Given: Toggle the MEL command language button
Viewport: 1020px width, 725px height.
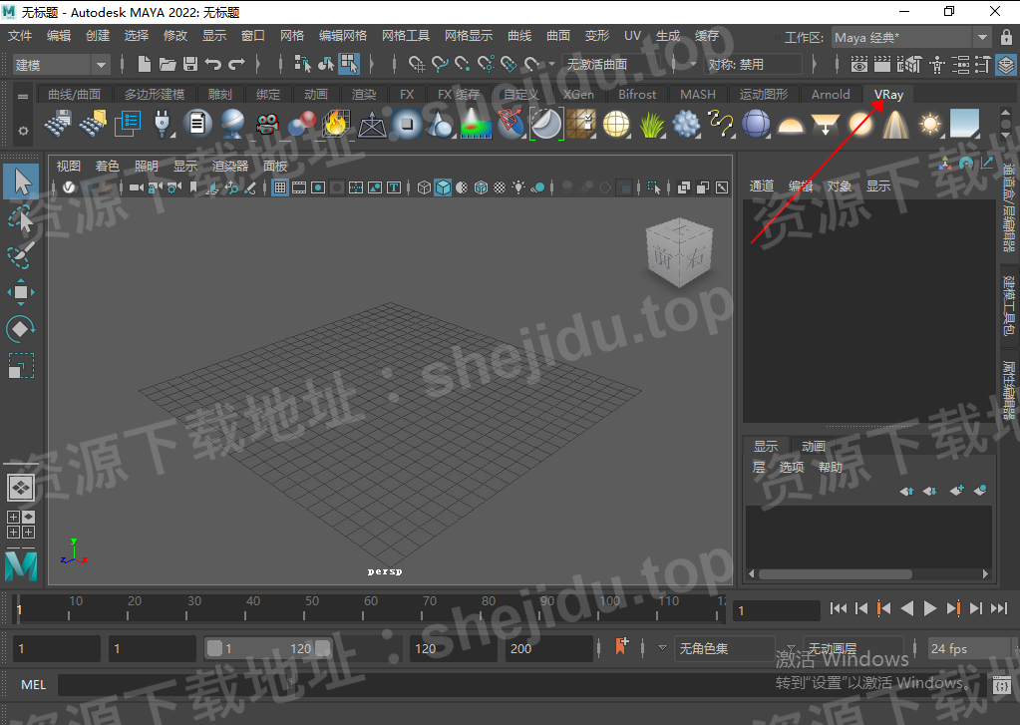Looking at the screenshot, I should click(x=33, y=685).
